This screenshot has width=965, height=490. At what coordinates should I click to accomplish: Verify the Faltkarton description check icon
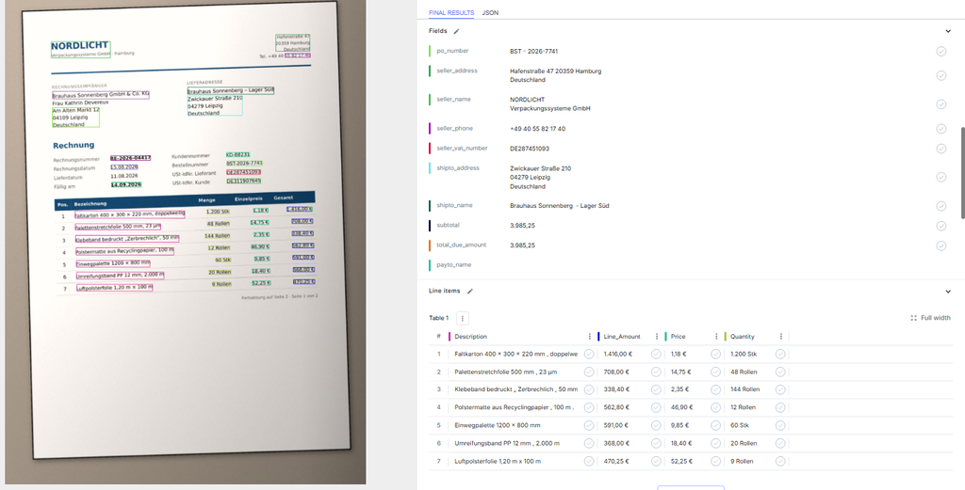tap(589, 354)
